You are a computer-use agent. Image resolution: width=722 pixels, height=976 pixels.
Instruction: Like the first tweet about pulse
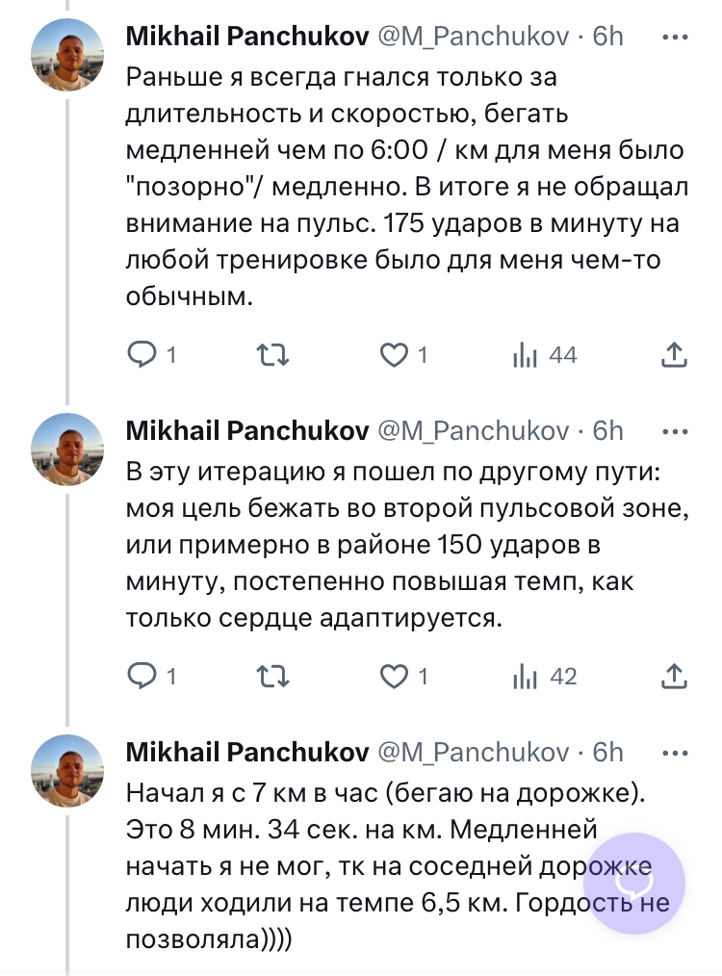click(x=394, y=355)
